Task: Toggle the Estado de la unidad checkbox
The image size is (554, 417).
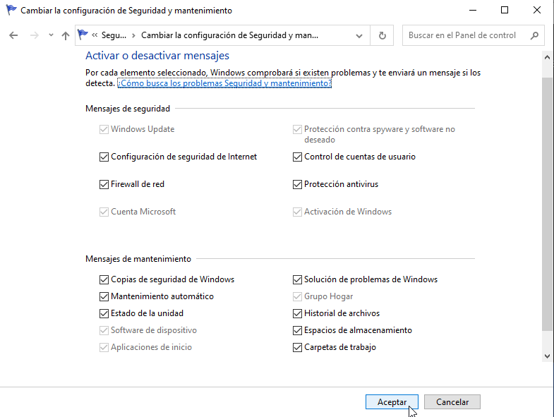Action: 104,313
